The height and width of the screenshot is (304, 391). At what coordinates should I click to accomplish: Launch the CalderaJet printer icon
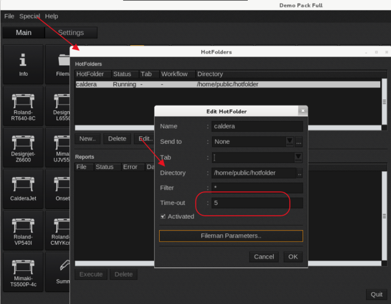23,189
